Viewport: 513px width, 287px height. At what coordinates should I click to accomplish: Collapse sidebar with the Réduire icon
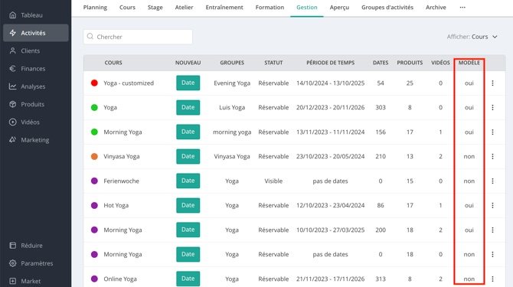coord(13,245)
